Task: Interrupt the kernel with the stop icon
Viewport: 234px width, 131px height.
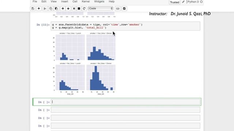Action: [x=79, y=9]
